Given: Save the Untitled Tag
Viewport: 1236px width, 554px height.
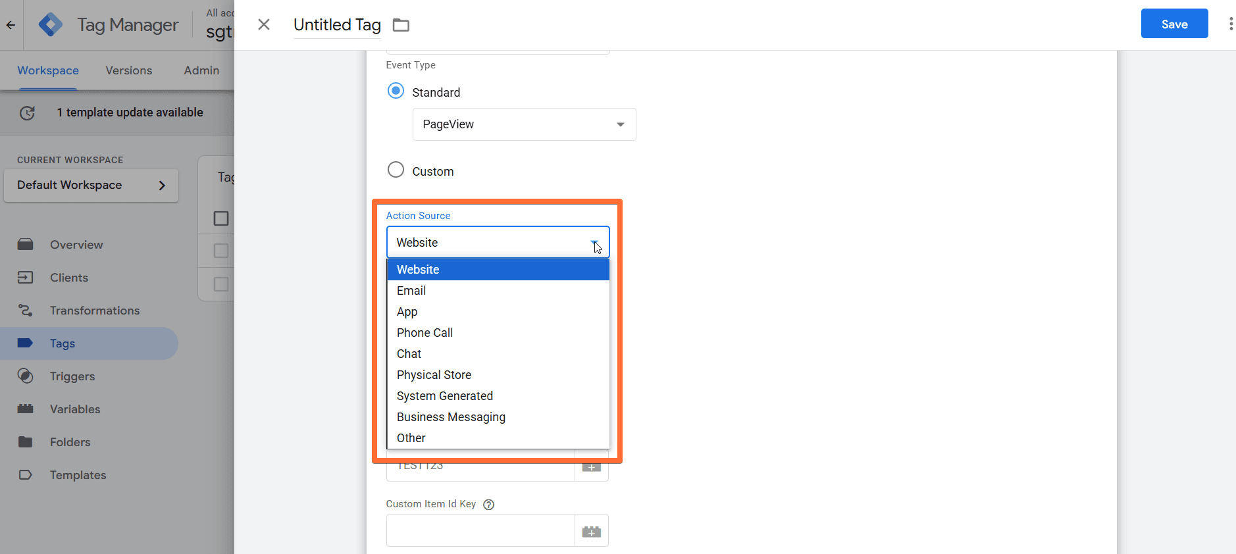Looking at the screenshot, I should [1174, 24].
